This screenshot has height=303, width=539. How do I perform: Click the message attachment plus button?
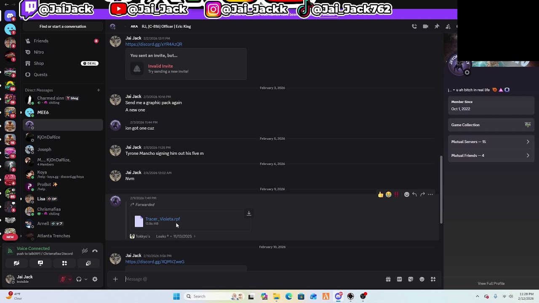coord(115,279)
